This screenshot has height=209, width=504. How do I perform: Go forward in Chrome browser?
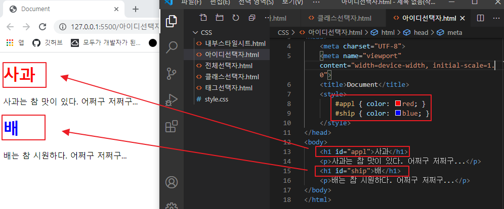(x=26, y=27)
